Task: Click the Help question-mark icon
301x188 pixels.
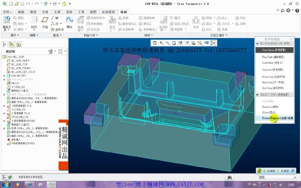Action: [297, 11]
